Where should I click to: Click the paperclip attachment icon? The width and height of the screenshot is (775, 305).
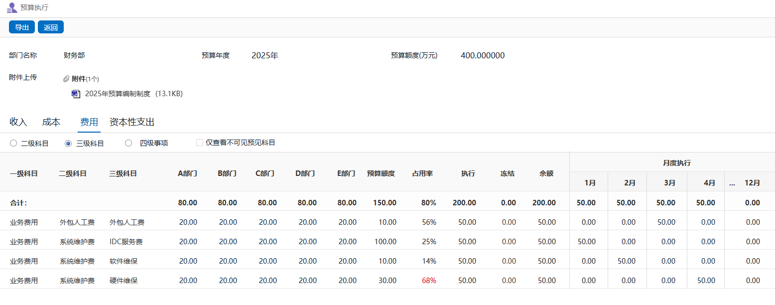pyautogui.click(x=66, y=79)
